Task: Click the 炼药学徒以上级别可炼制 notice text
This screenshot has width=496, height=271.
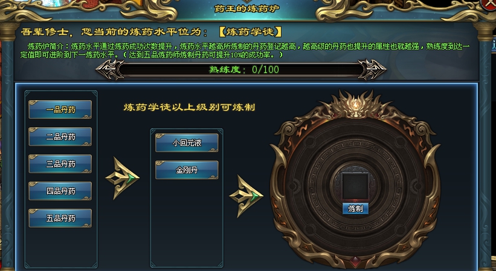Action: [189, 107]
